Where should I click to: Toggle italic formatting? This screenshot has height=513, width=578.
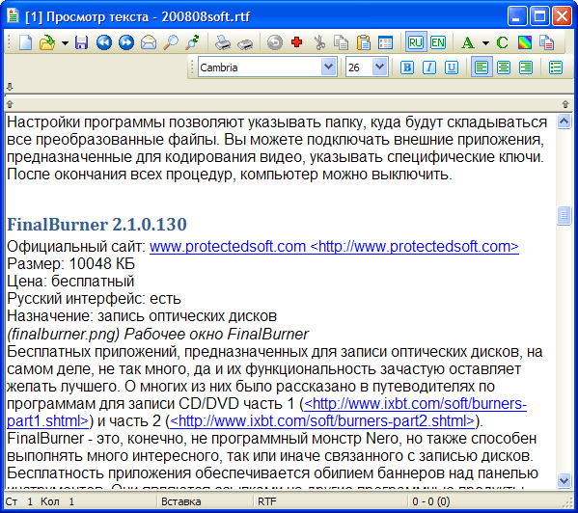point(429,67)
